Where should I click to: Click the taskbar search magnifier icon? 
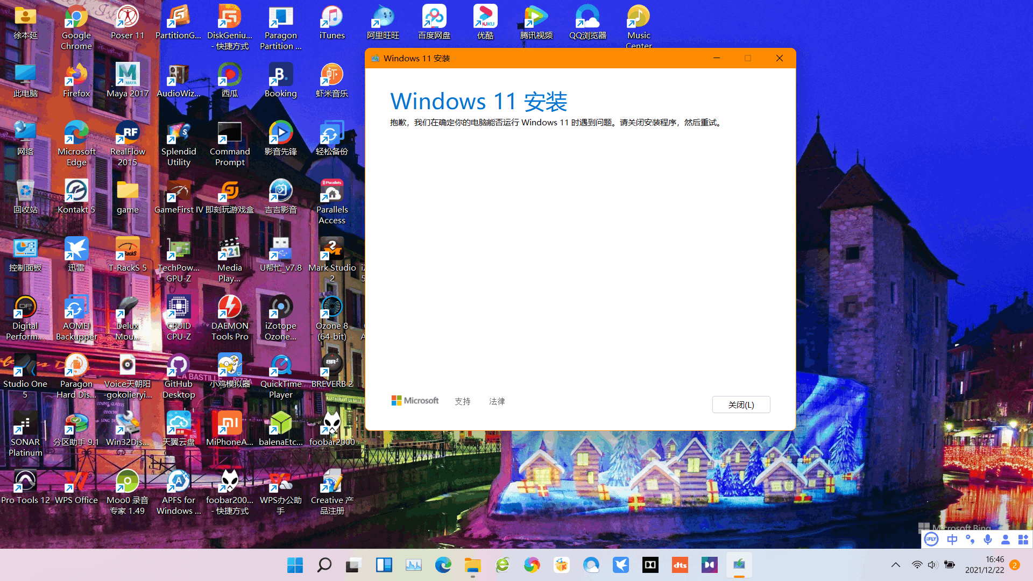tap(324, 565)
